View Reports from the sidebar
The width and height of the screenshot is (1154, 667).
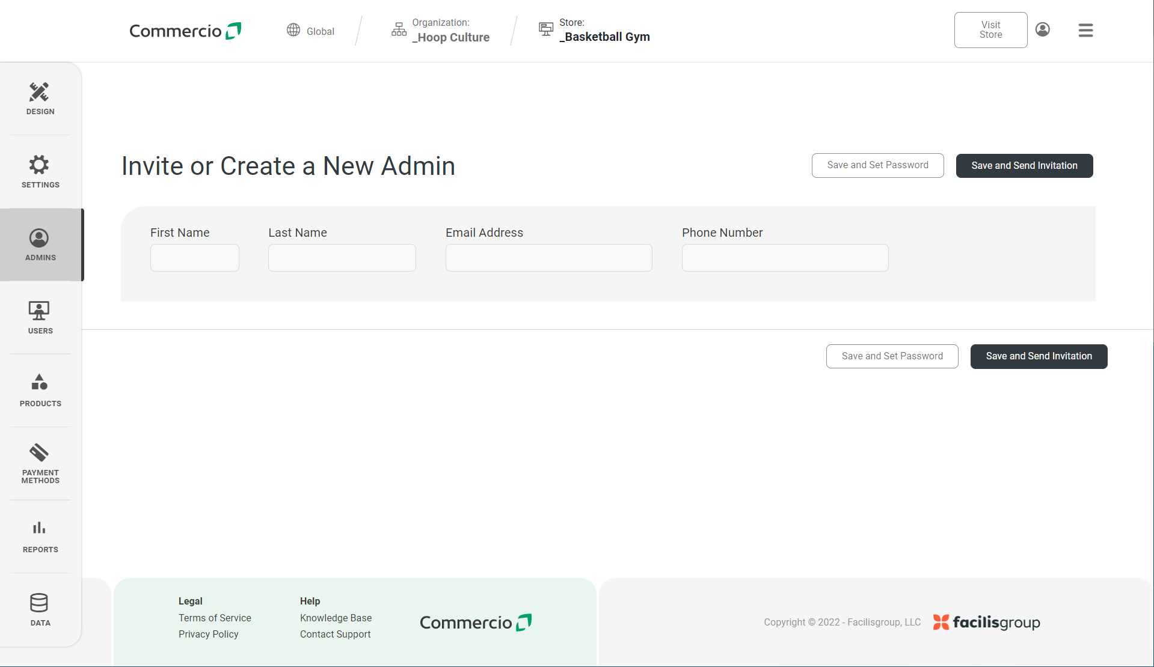click(x=40, y=537)
